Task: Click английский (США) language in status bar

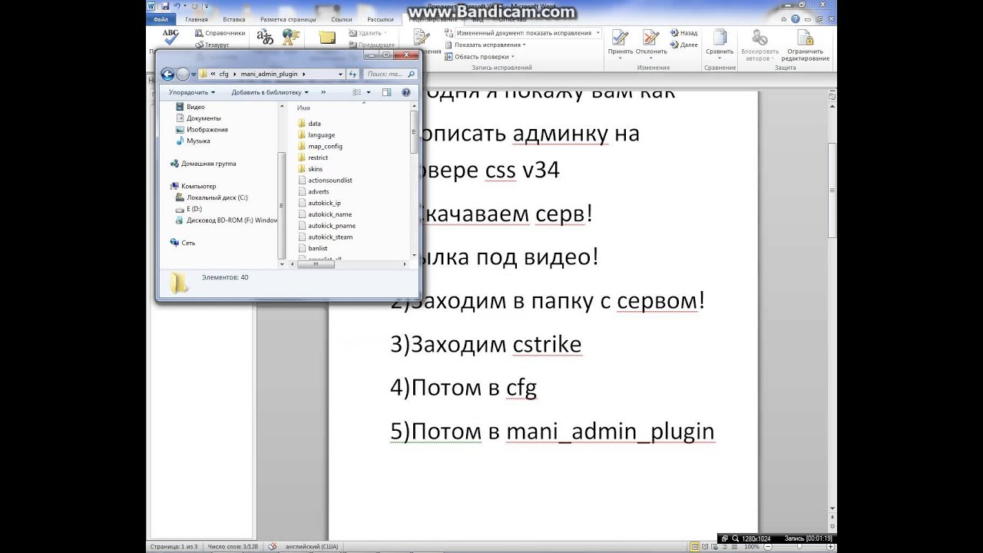Action: pyautogui.click(x=313, y=547)
